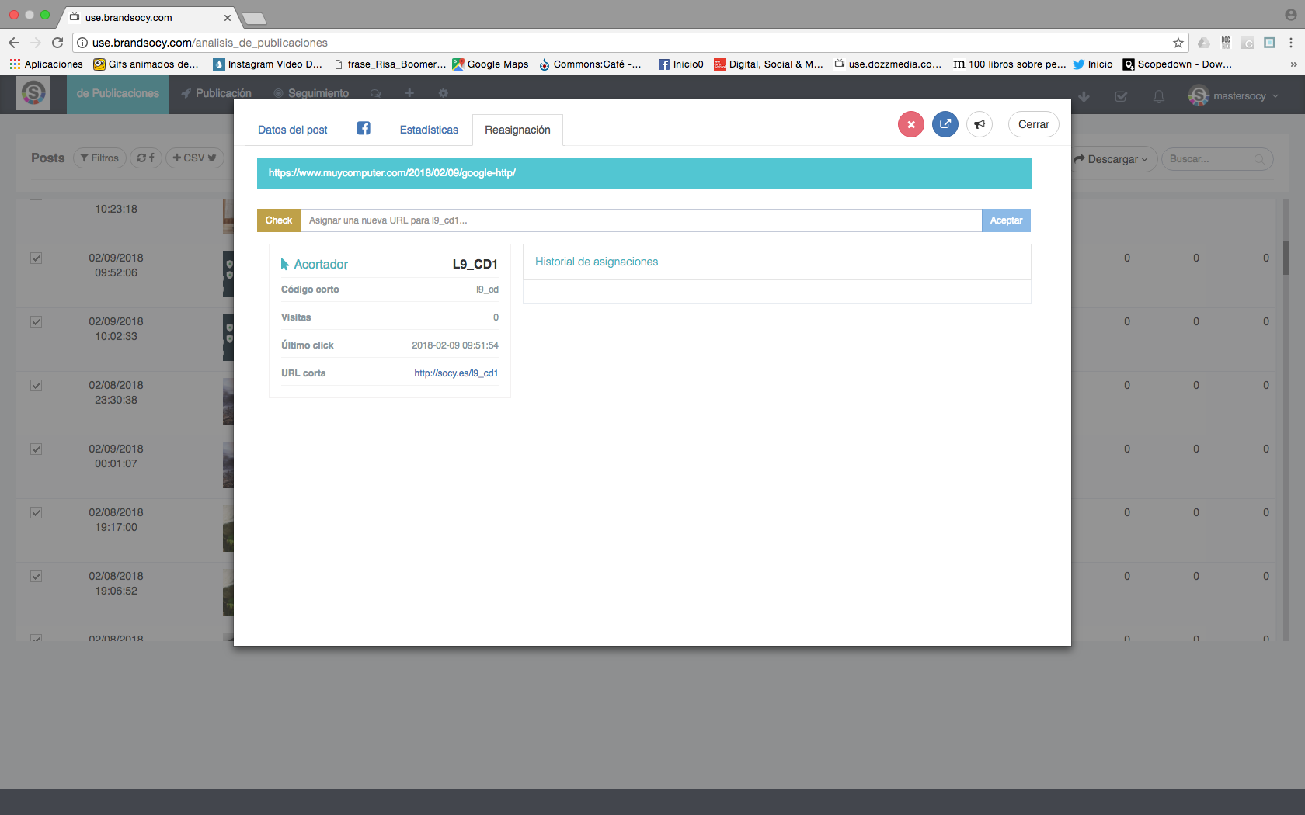This screenshot has height=815, width=1305.
Task: Click the chat bubbles icon in navbar
Action: point(376,93)
